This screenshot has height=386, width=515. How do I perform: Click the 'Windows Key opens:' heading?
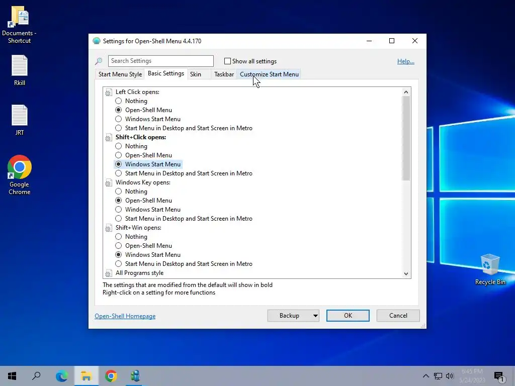click(x=143, y=183)
